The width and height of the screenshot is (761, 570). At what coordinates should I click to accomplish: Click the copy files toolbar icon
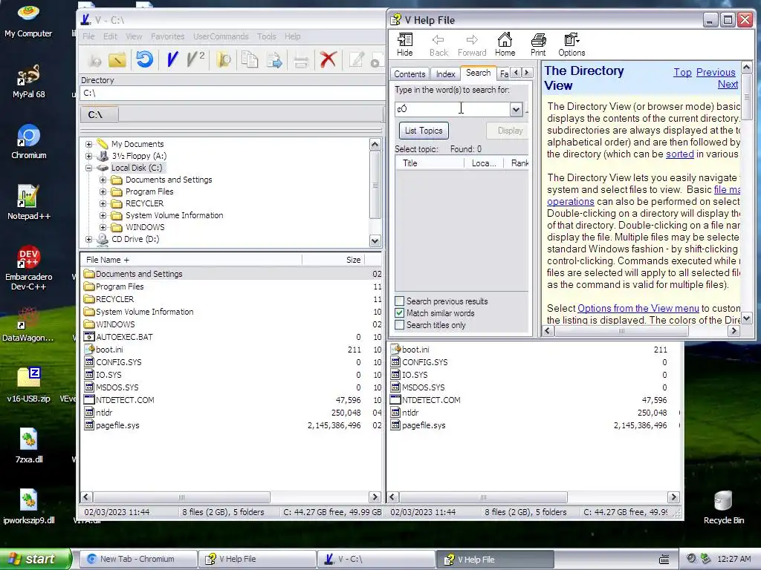(250, 59)
